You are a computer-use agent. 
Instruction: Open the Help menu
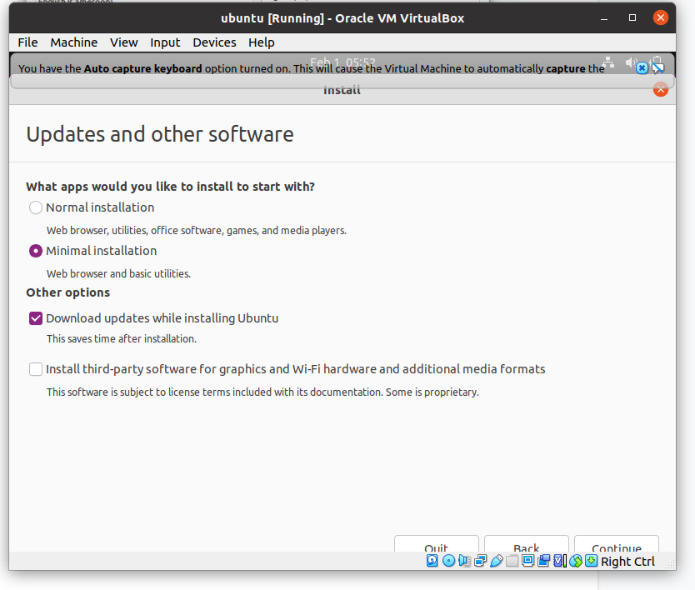point(261,42)
